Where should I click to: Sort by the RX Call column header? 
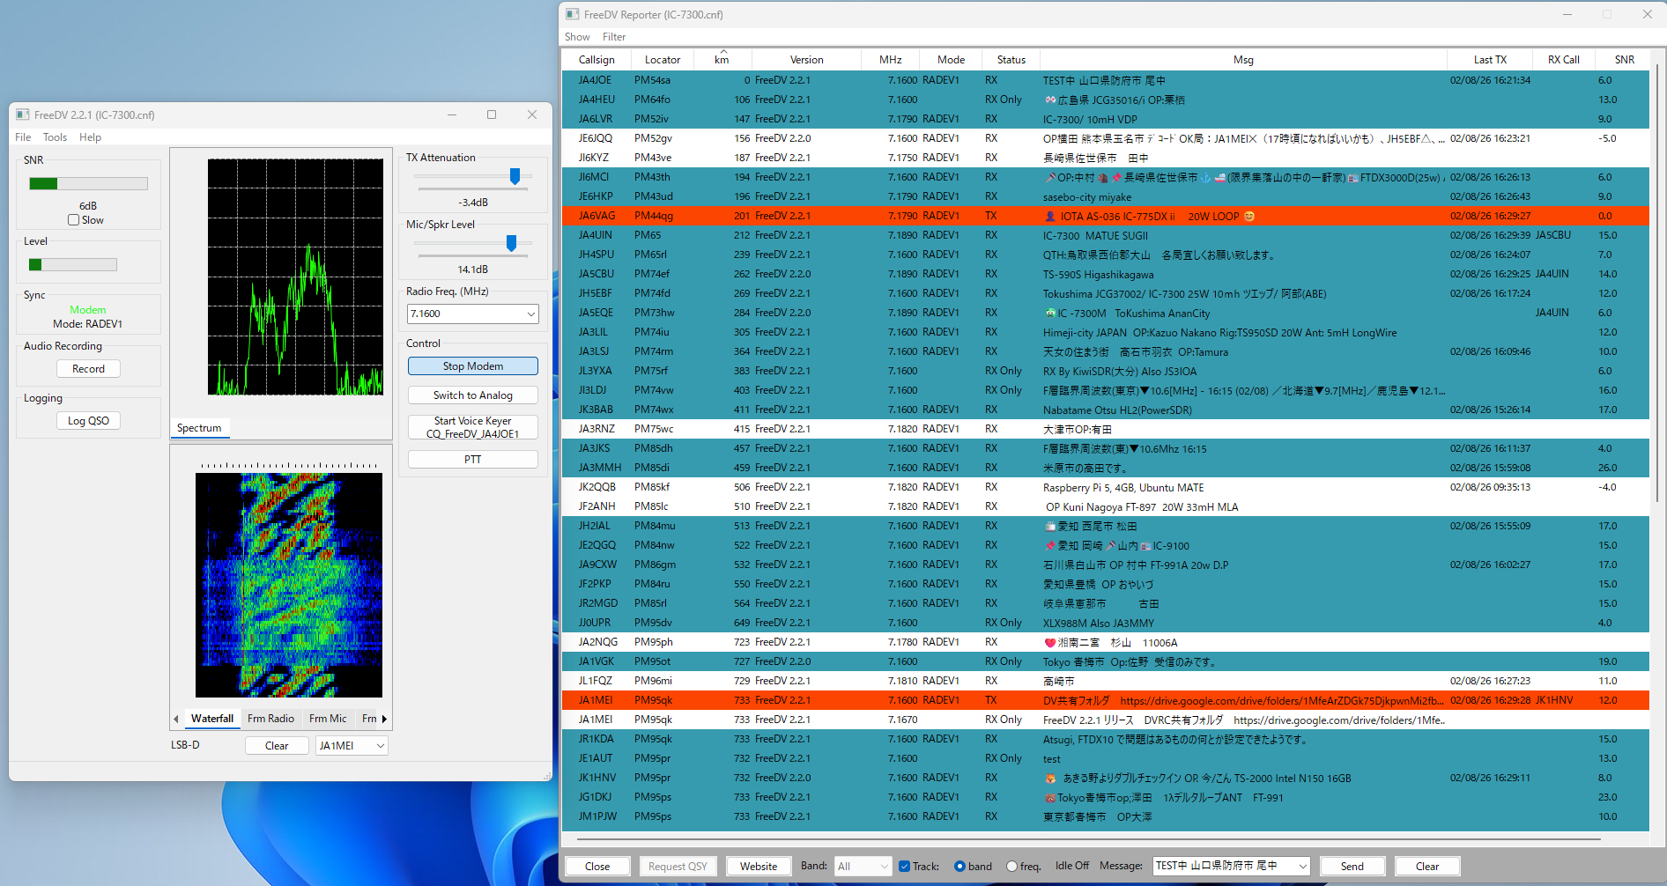1564,60
